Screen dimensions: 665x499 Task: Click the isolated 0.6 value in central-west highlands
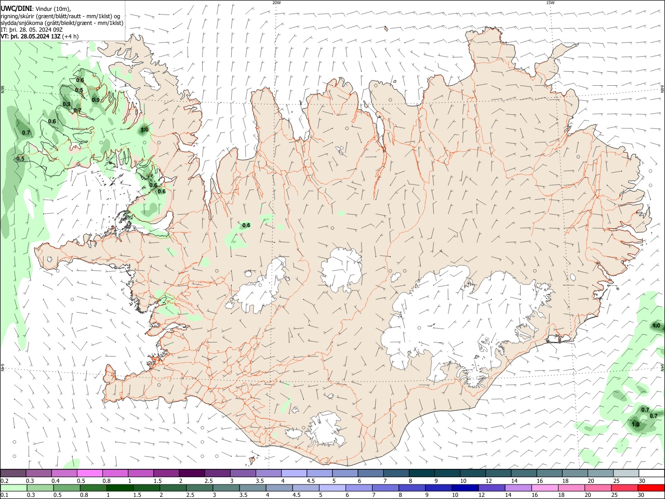pyautogui.click(x=246, y=225)
